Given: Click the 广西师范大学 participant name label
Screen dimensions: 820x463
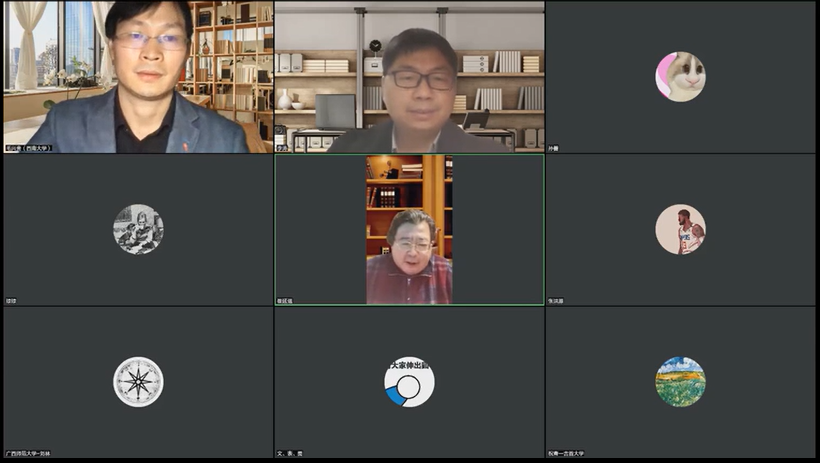Looking at the screenshot, I should [28, 453].
